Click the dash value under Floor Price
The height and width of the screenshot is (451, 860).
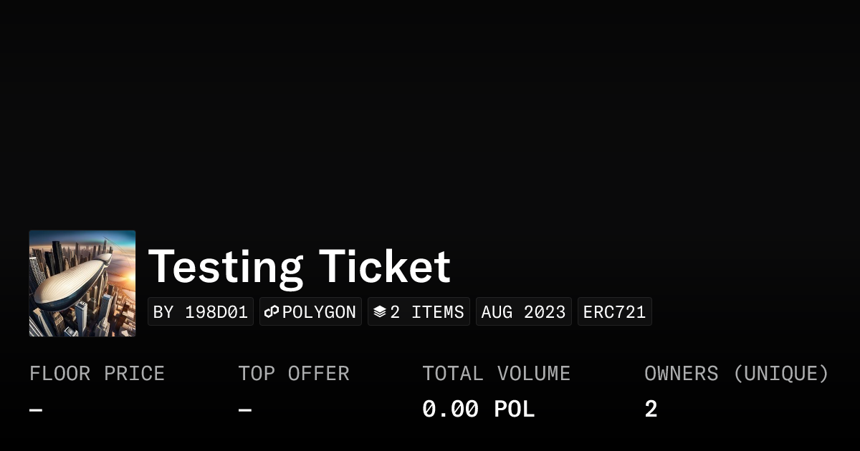(36, 410)
